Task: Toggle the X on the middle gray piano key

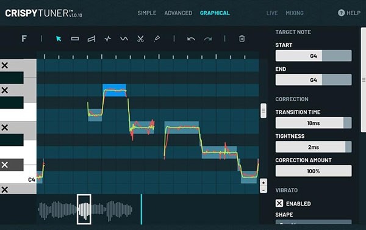Action: pyautogui.click(x=5, y=128)
